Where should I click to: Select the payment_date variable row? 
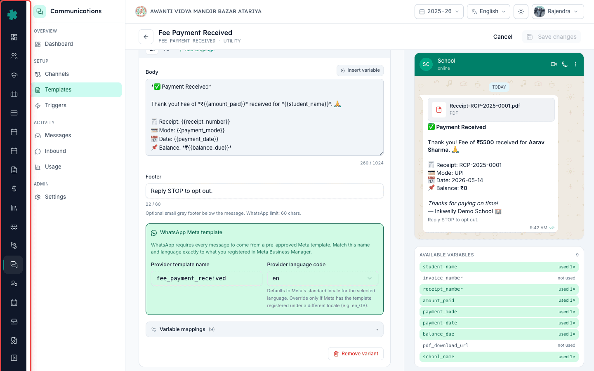tap(499, 323)
